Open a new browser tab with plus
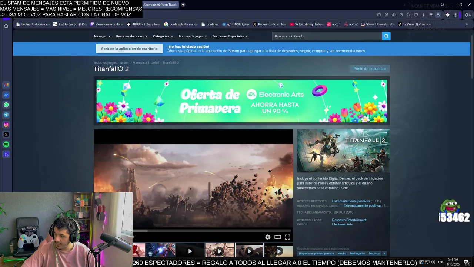The width and height of the screenshot is (474, 267). click(183, 4)
